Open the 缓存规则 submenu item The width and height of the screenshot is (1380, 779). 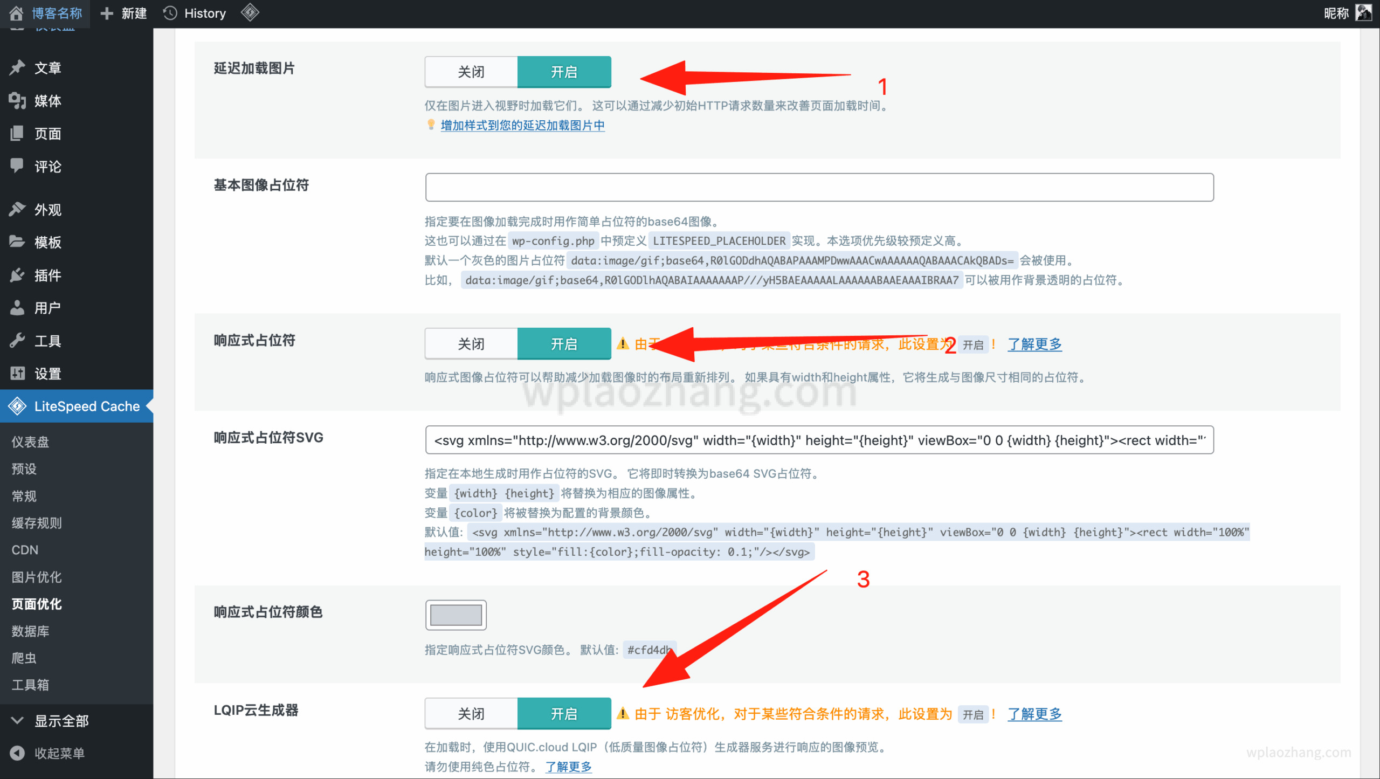[37, 523]
